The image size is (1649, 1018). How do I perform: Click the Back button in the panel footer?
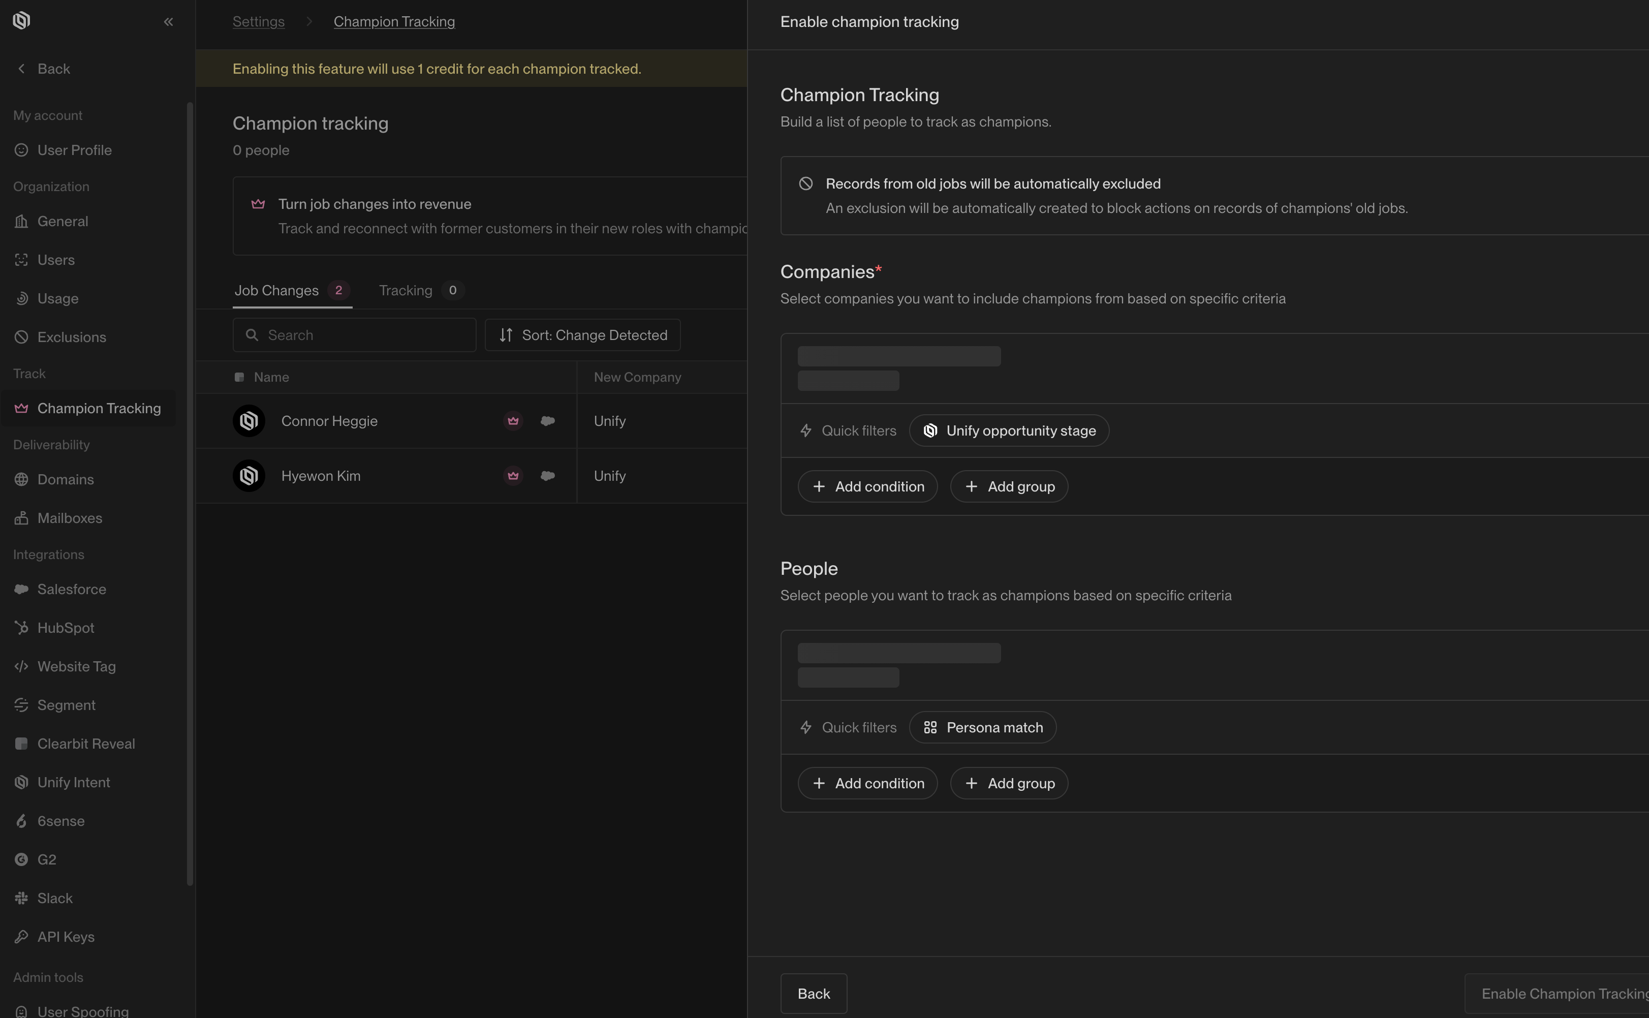814,994
